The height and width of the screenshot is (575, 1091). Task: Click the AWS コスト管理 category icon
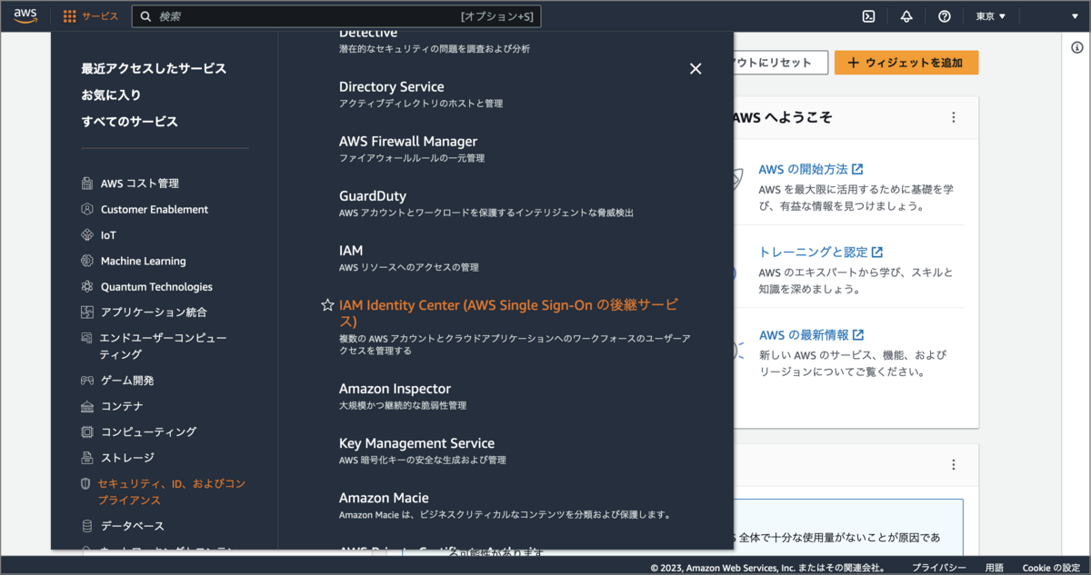pos(87,183)
